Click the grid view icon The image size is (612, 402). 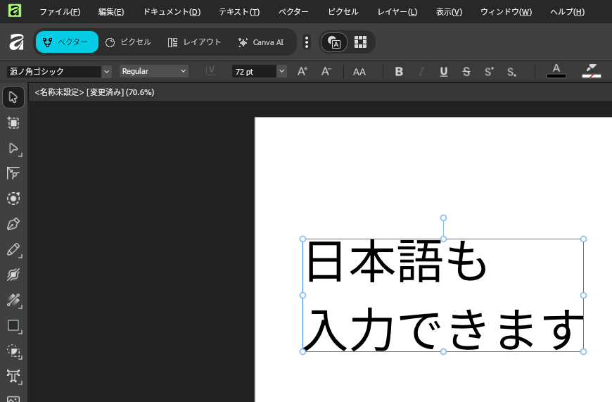click(360, 42)
